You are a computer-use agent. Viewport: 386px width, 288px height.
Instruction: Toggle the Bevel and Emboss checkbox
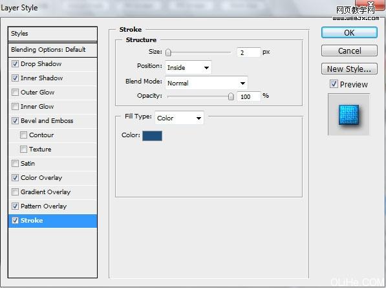15,121
